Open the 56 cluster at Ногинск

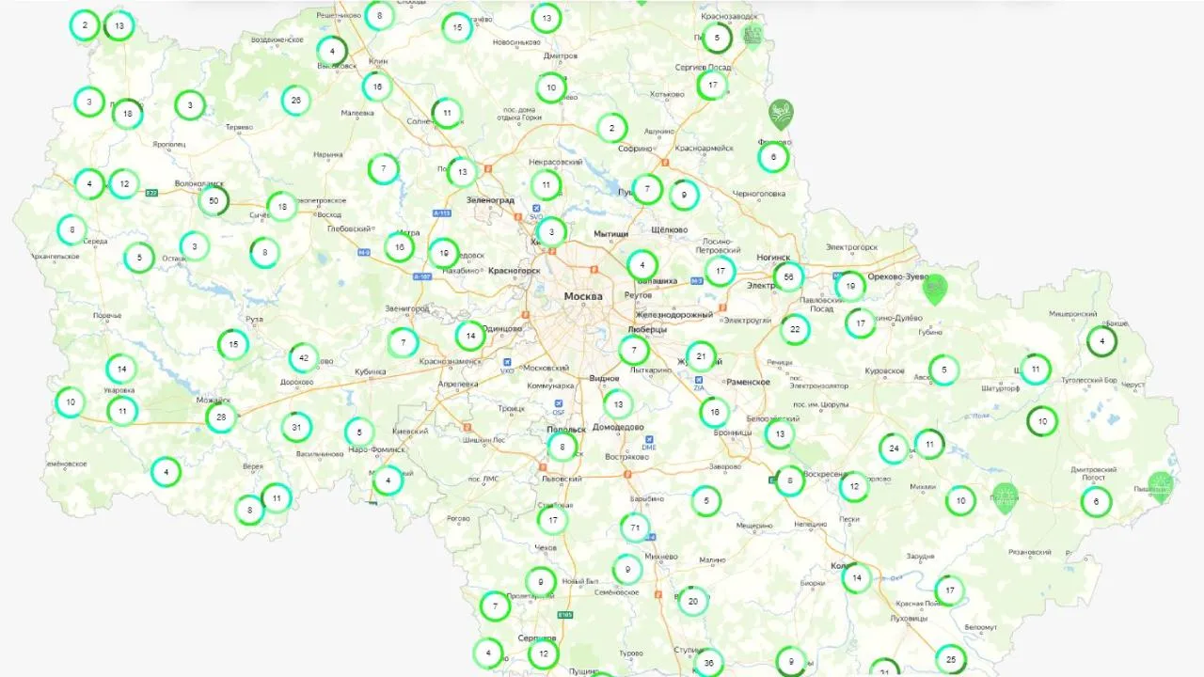coord(788,276)
